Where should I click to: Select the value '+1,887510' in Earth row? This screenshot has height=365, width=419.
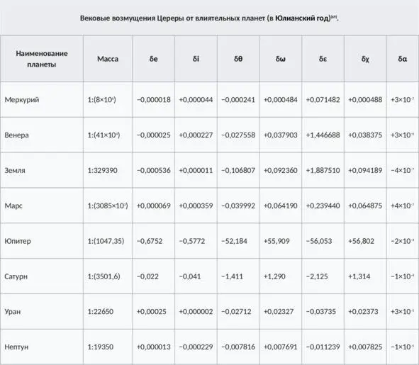[323, 170]
